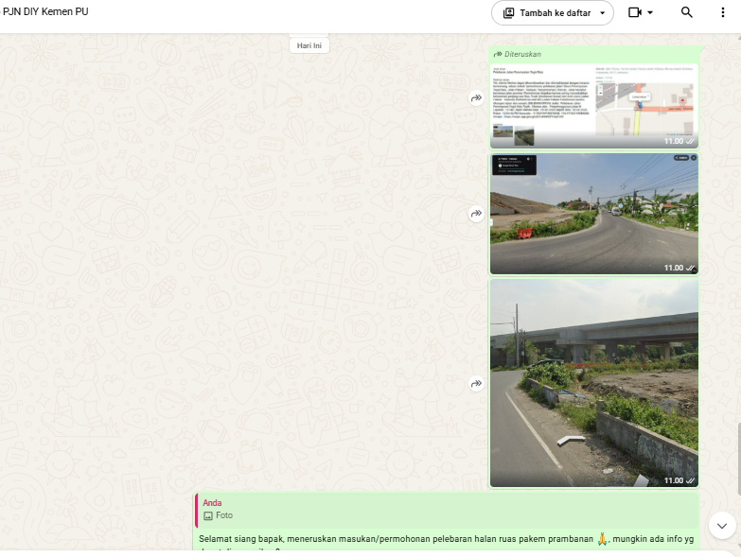Click the Diteruskan forwarded label
This screenshot has width=741, height=557.
522,54
